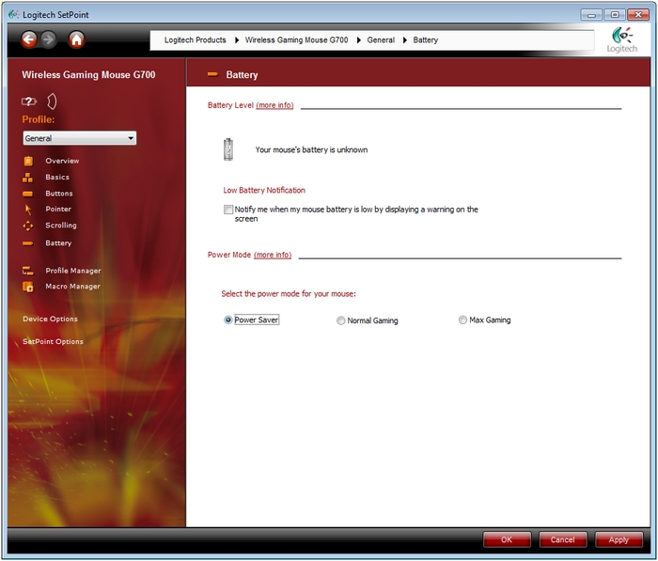Click the 'Profile:' label
The height and width of the screenshot is (561, 658).
[39, 119]
